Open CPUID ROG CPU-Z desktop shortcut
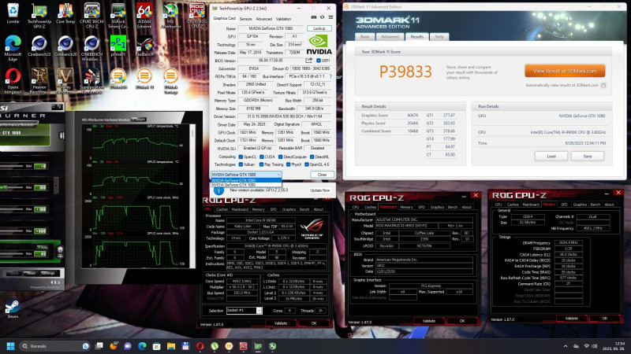 [196, 15]
